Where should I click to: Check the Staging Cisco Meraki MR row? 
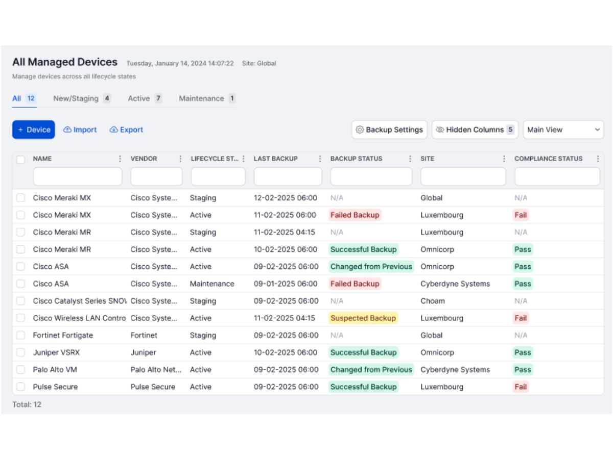tap(21, 232)
